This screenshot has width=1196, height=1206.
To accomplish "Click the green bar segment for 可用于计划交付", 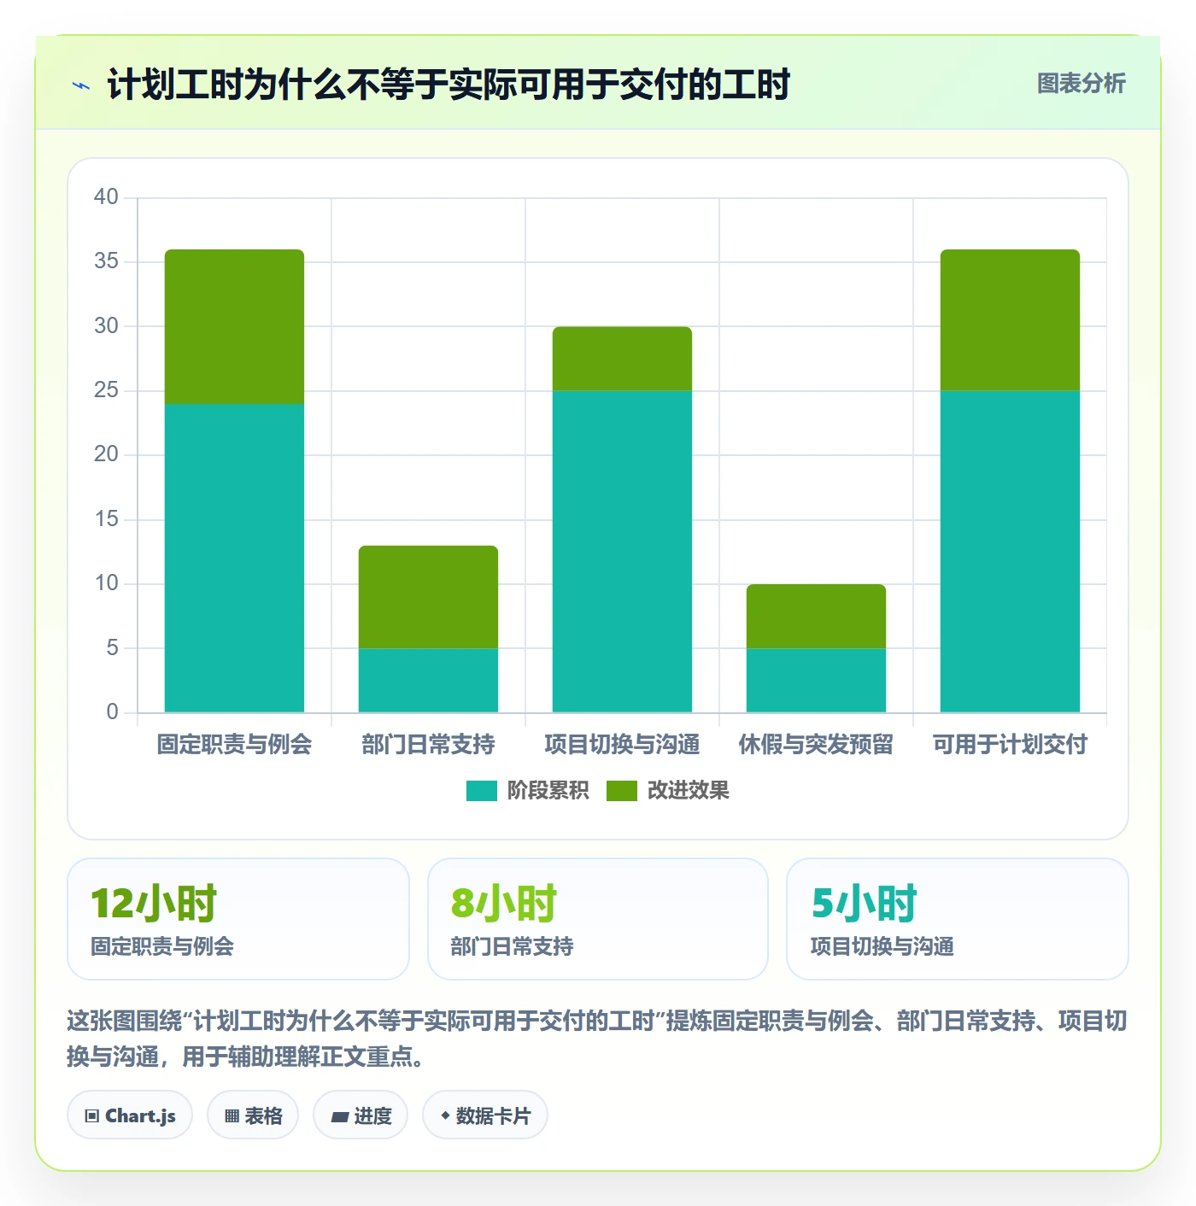I will (x=1010, y=320).
